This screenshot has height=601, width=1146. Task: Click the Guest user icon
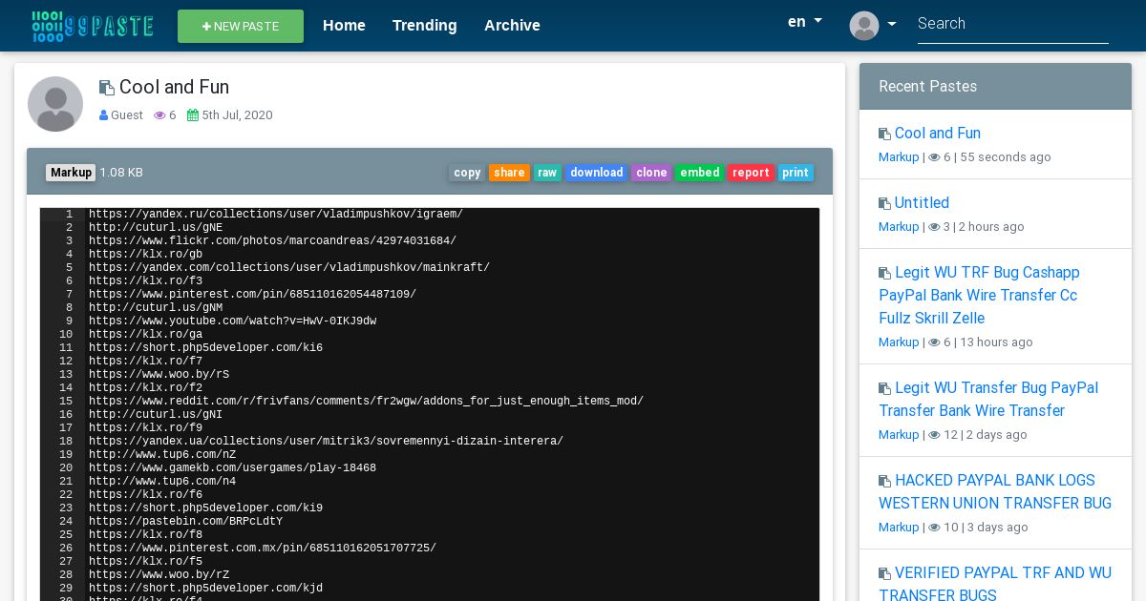(x=104, y=115)
